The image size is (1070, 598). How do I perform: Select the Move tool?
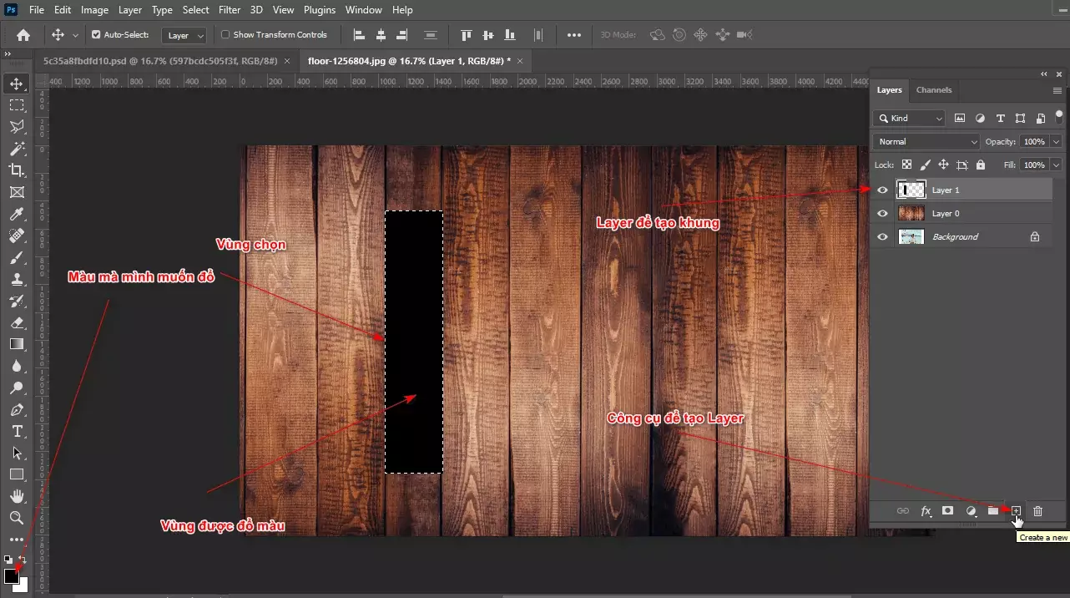tap(17, 84)
